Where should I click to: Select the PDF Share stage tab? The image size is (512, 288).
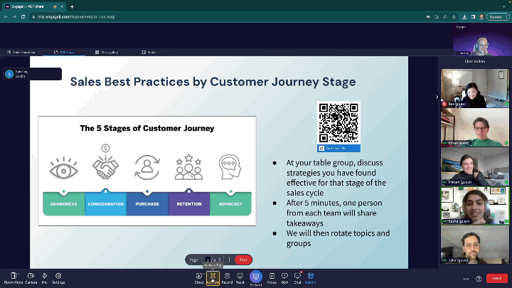tap(65, 52)
